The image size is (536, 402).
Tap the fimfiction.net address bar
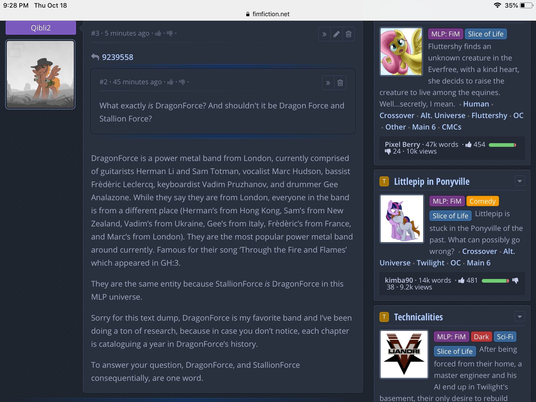click(268, 14)
